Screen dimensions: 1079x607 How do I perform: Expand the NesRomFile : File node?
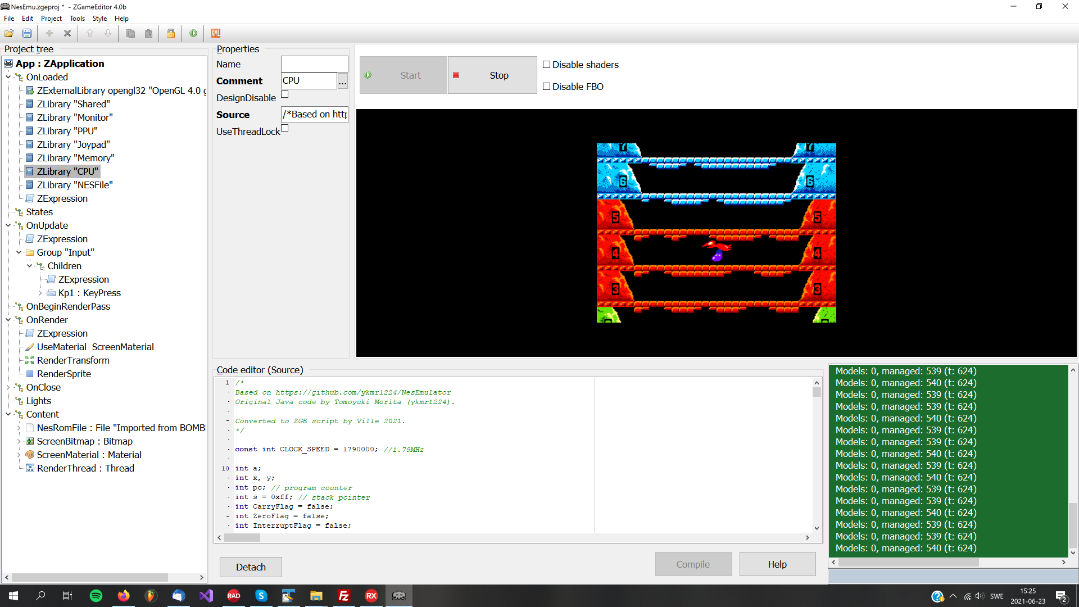(19, 428)
